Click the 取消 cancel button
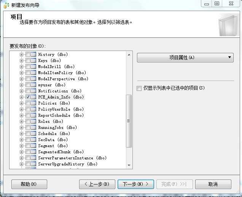The width and height of the screenshot is (242, 197). pos(213,184)
